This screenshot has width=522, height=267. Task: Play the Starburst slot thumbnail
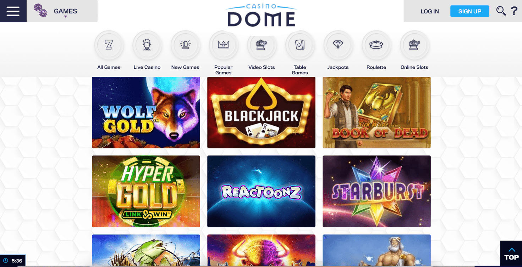tap(377, 191)
